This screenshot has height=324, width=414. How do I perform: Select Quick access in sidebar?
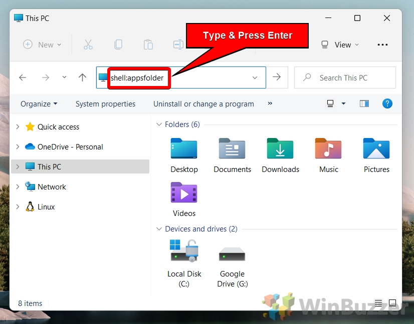58,126
